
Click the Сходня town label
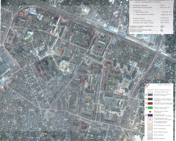click(x=151, y=76)
